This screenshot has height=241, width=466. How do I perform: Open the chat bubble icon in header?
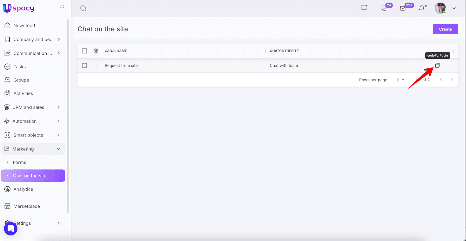pyautogui.click(x=364, y=8)
